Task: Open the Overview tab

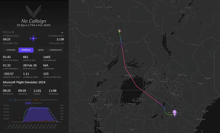Action: click(11, 50)
